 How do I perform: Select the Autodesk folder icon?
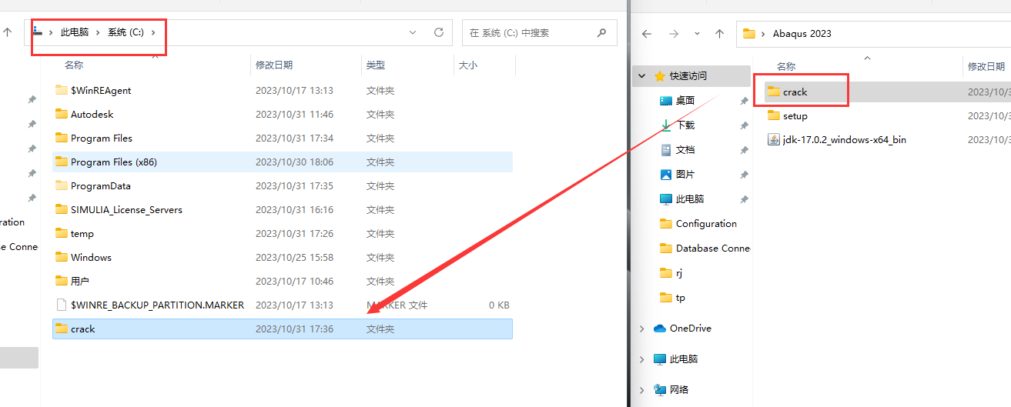tap(62, 114)
